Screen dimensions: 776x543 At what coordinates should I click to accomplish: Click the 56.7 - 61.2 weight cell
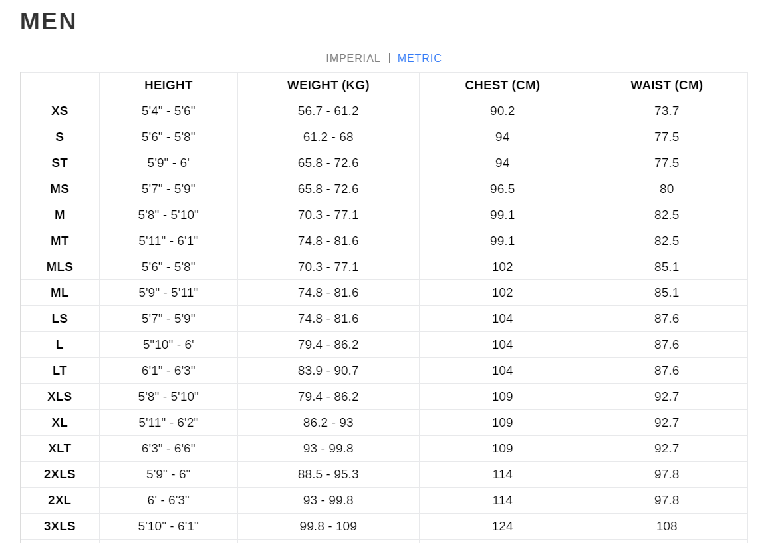pos(328,111)
